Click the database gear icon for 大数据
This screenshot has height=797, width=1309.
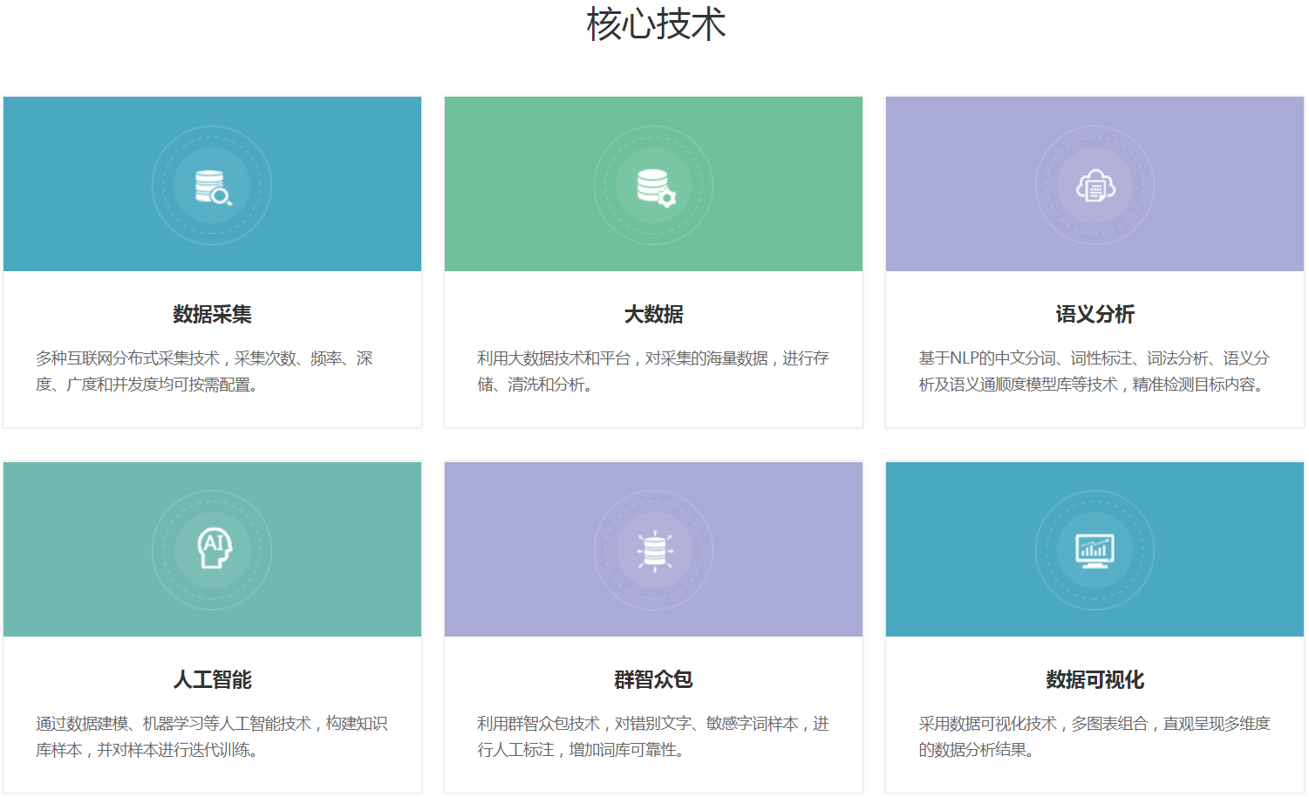[x=654, y=187]
